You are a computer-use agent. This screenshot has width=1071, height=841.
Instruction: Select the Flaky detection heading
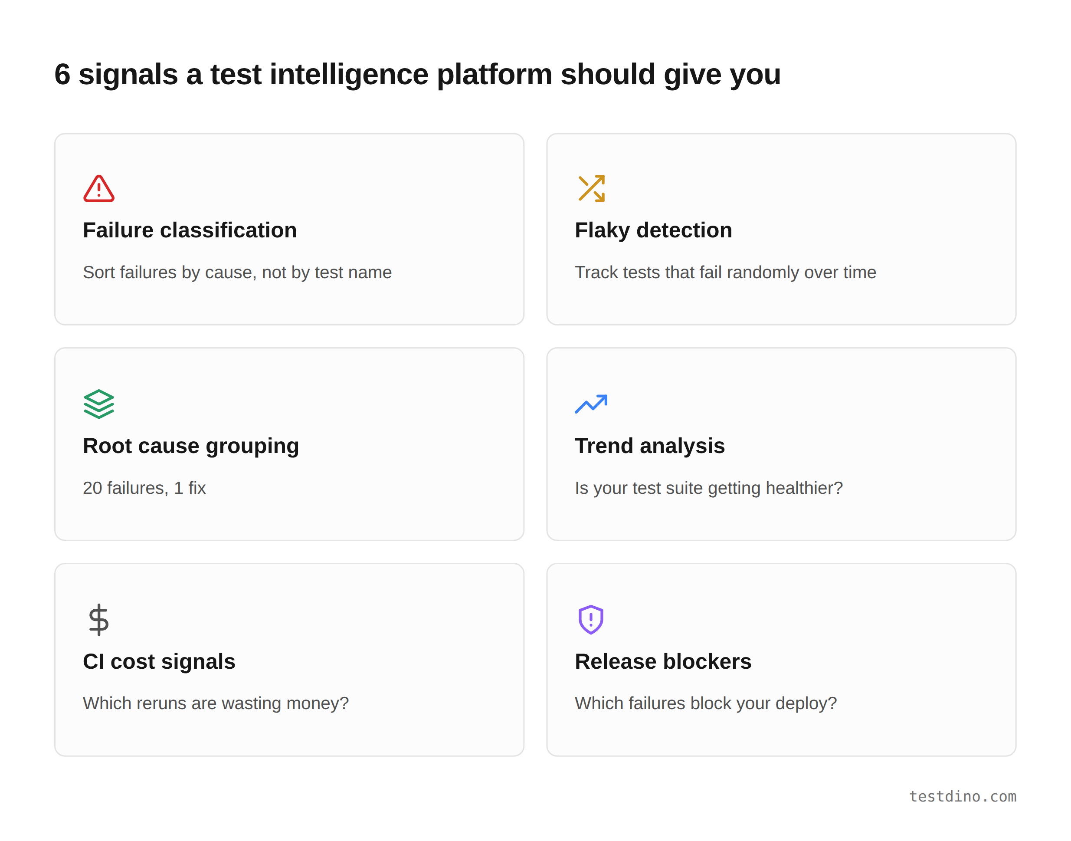(x=653, y=230)
